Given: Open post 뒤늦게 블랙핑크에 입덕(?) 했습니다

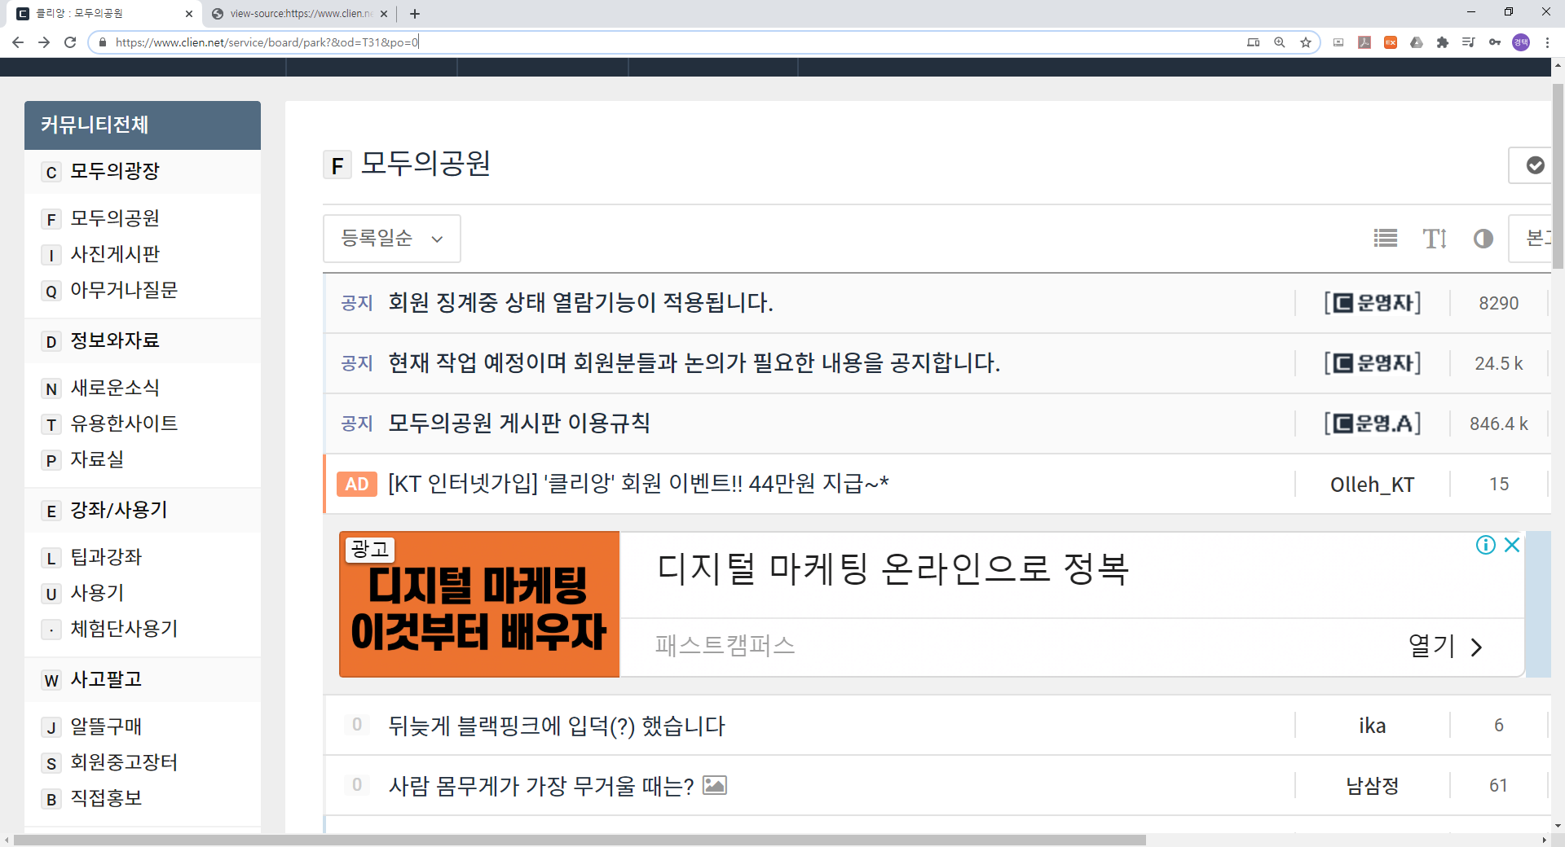Looking at the screenshot, I should coord(557,726).
